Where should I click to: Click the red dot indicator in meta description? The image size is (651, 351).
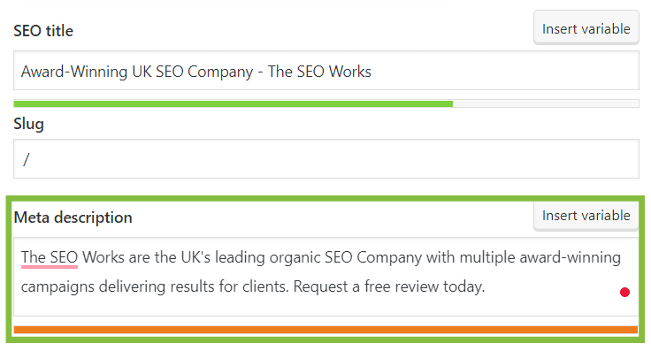[x=624, y=293]
